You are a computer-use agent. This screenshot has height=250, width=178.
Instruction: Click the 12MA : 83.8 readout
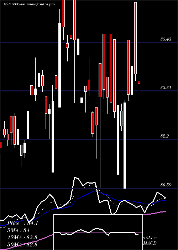tap(22, 237)
